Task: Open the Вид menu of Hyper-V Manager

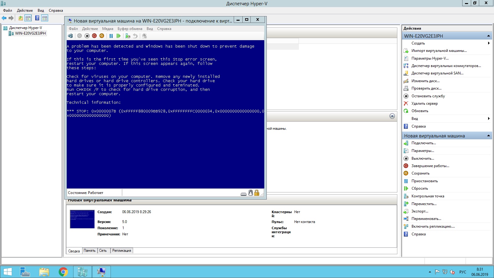Action: pos(41,11)
